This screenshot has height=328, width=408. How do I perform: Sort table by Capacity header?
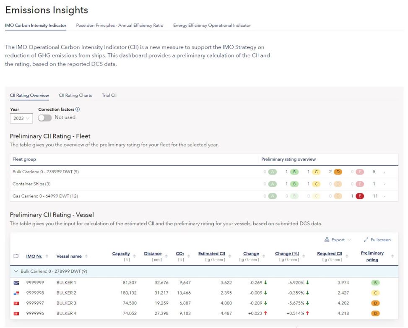pos(121,253)
